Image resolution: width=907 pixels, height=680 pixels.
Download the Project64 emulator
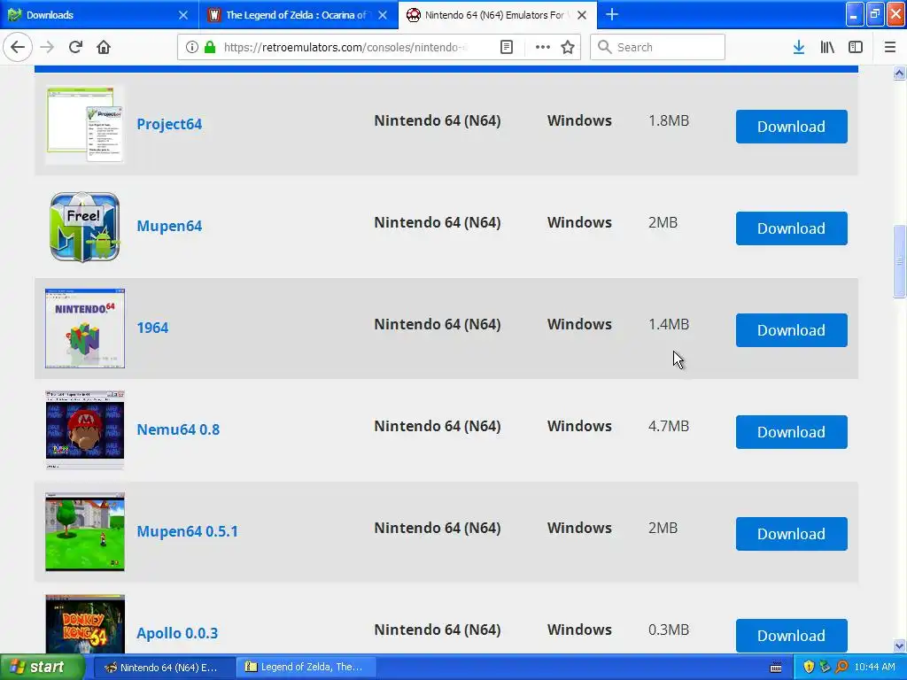pyautogui.click(x=791, y=127)
